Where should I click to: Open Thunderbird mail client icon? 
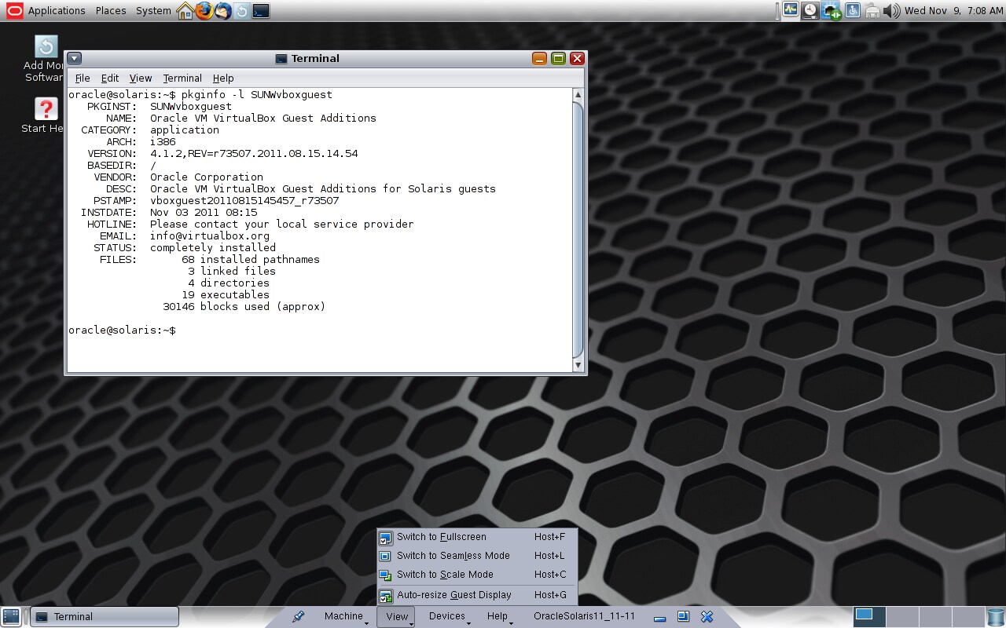click(x=223, y=11)
